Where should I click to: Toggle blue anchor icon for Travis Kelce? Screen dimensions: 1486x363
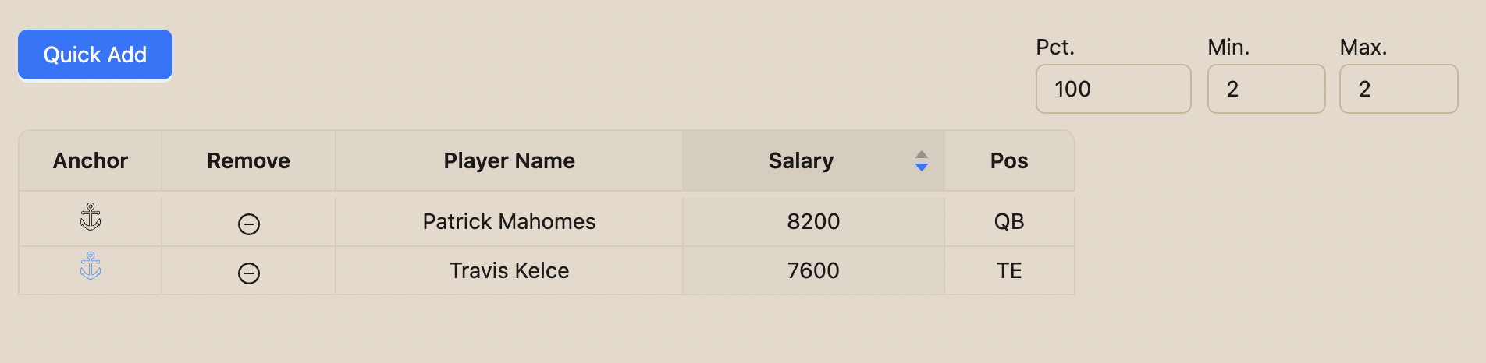click(x=91, y=266)
